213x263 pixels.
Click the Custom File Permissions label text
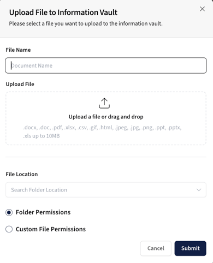[x=51, y=229]
